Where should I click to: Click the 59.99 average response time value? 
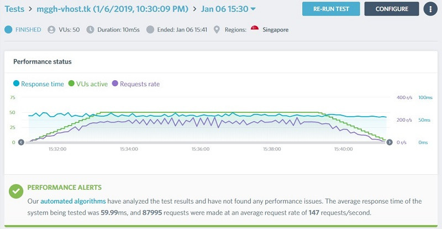(x=109, y=212)
